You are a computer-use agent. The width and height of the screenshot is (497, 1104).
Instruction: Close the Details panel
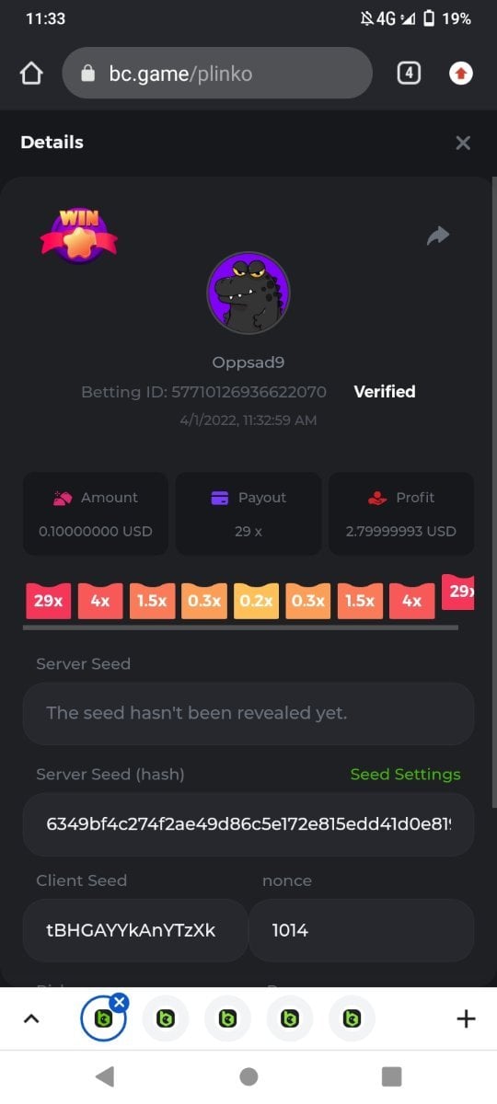click(463, 143)
